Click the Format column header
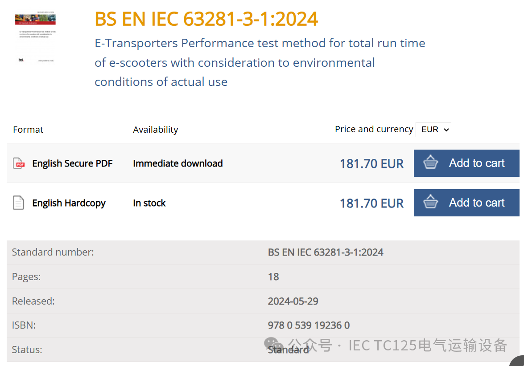The width and height of the screenshot is (524, 366). (x=28, y=130)
